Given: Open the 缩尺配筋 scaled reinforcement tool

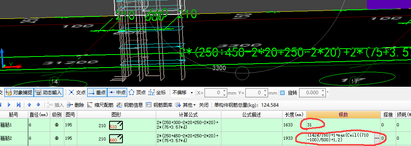Looking at the screenshot, I should tap(100, 105).
